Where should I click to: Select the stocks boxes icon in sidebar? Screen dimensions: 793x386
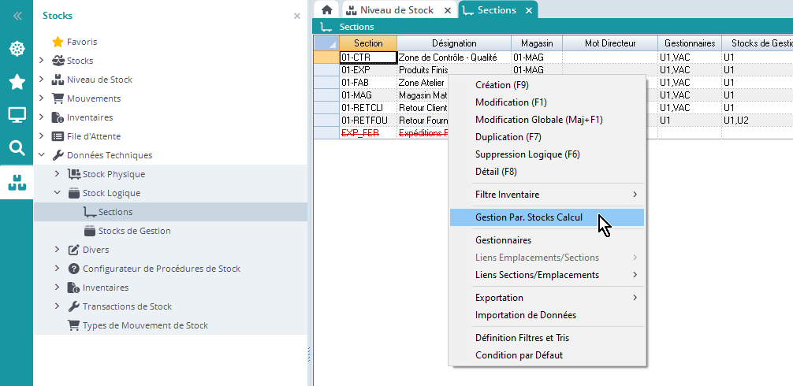(x=17, y=183)
